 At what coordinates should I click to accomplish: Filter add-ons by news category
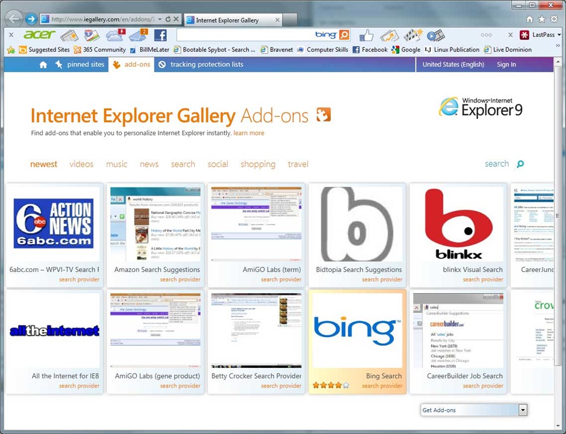click(x=149, y=164)
